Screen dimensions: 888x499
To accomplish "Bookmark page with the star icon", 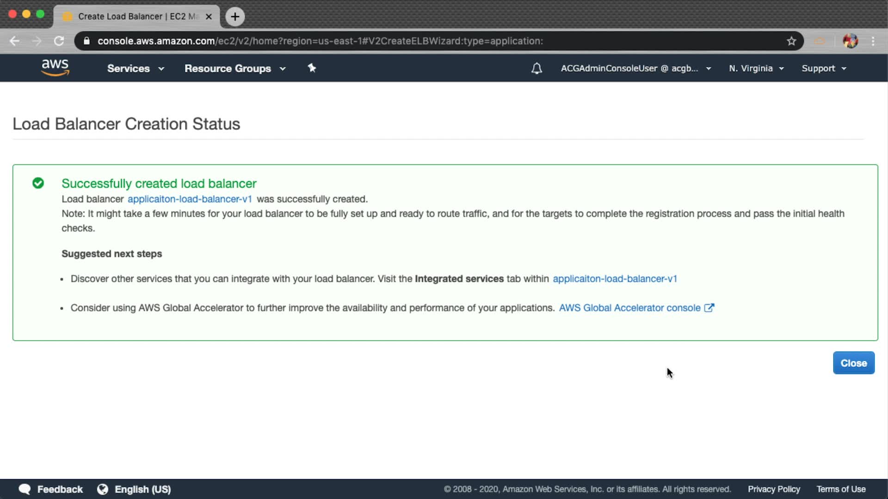I will click(x=791, y=41).
